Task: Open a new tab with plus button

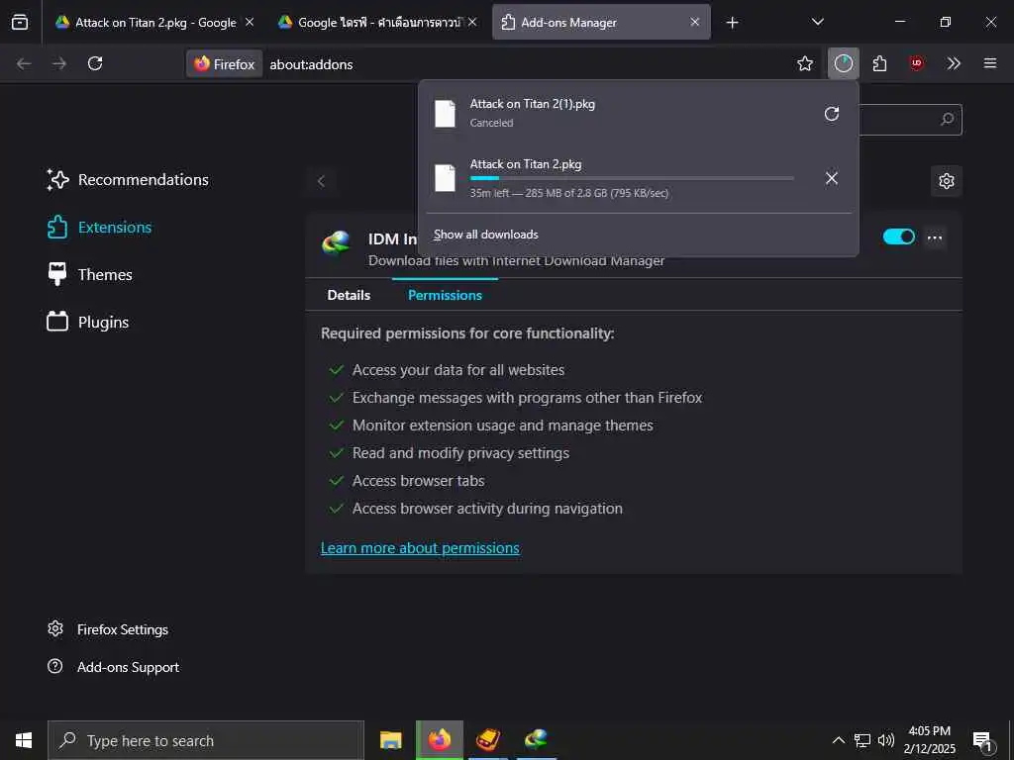Action: pyautogui.click(x=732, y=23)
